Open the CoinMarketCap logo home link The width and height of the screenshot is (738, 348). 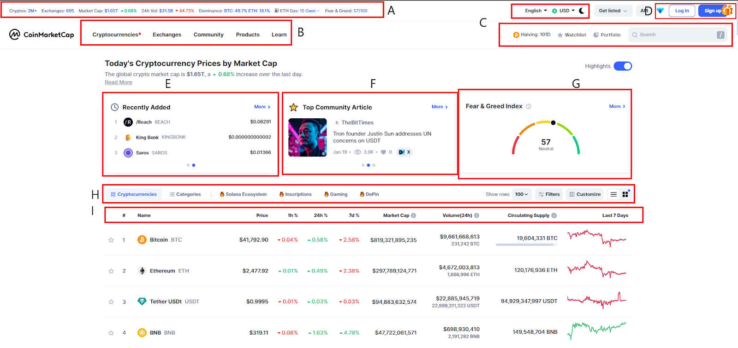[x=42, y=35]
